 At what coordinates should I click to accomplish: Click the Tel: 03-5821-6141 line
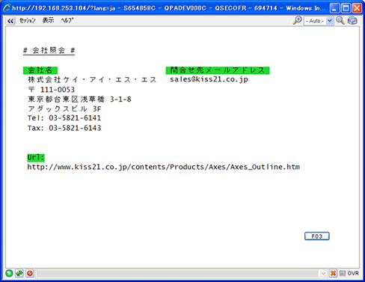(64, 118)
